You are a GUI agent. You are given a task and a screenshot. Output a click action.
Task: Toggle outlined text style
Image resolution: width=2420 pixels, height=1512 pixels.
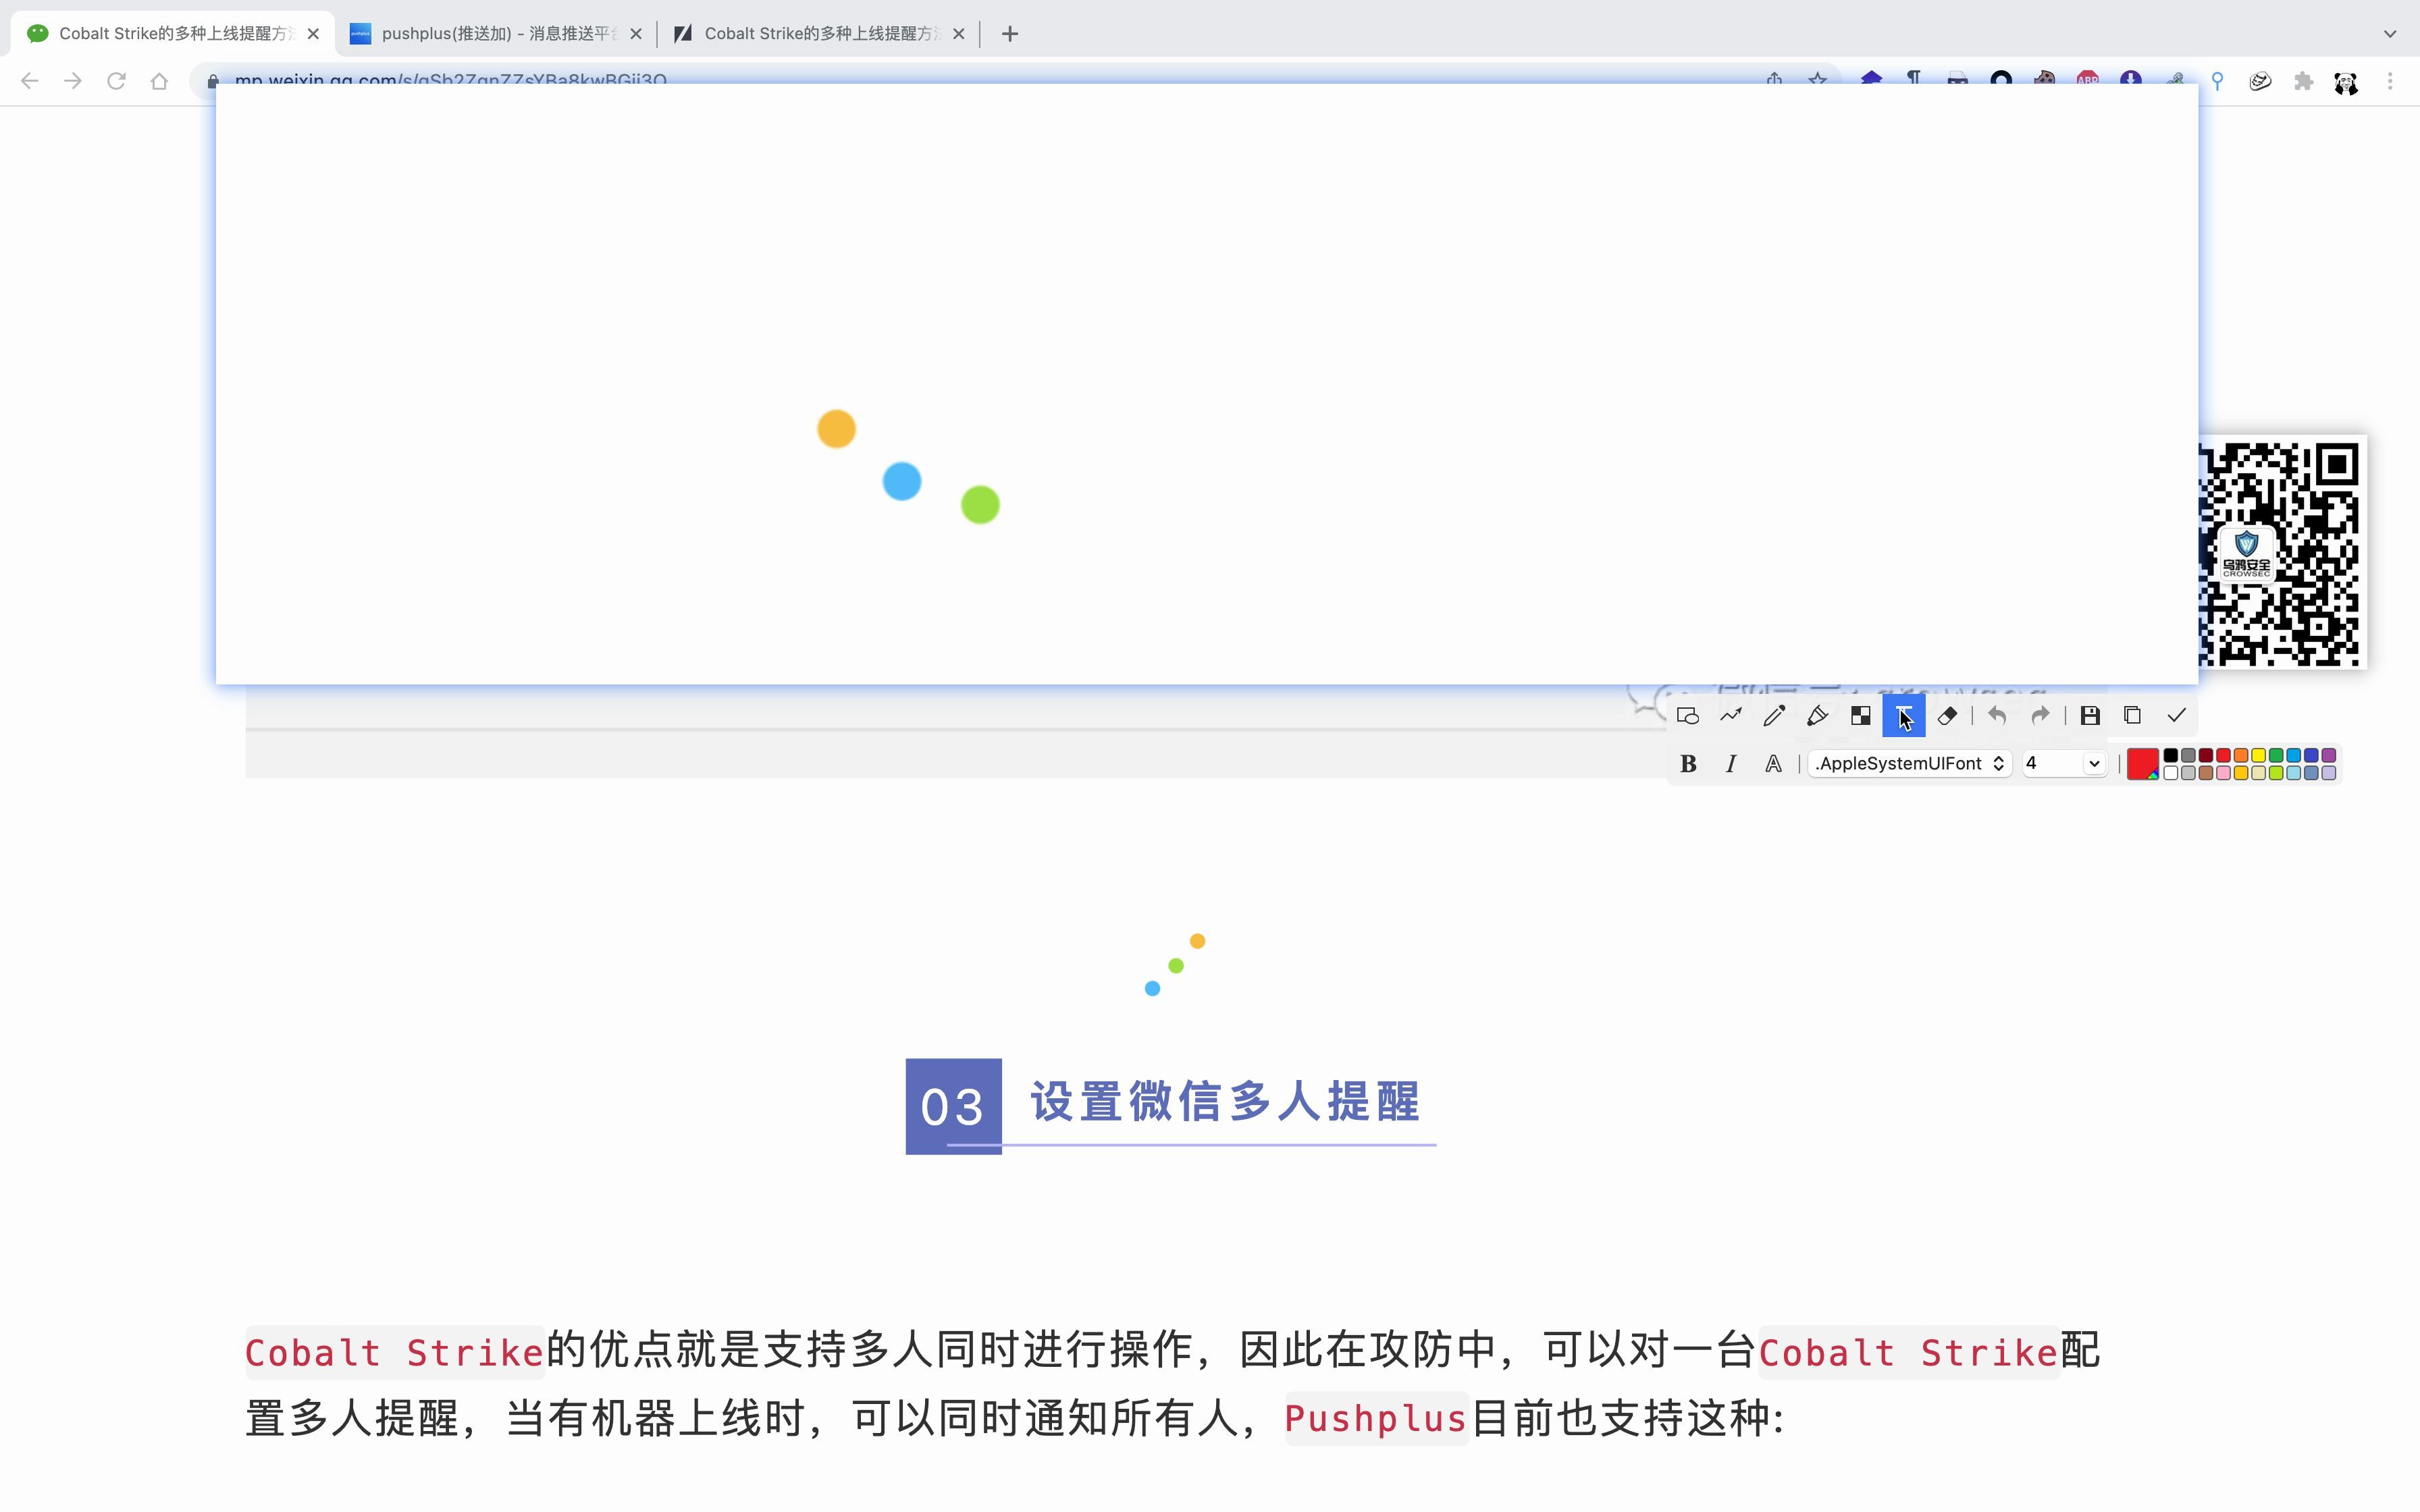[x=1773, y=764]
